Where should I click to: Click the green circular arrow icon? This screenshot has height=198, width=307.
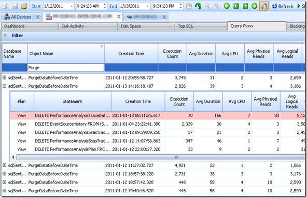198,6
